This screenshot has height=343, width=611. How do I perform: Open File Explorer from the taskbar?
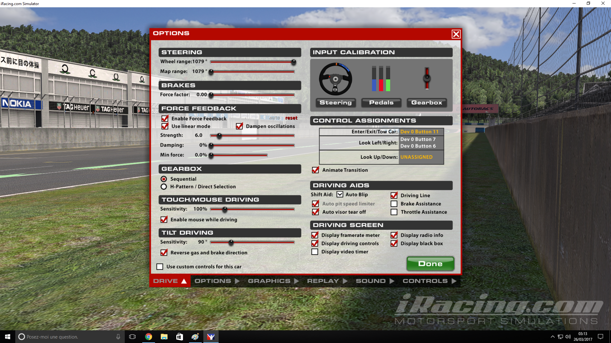[164, 337]
